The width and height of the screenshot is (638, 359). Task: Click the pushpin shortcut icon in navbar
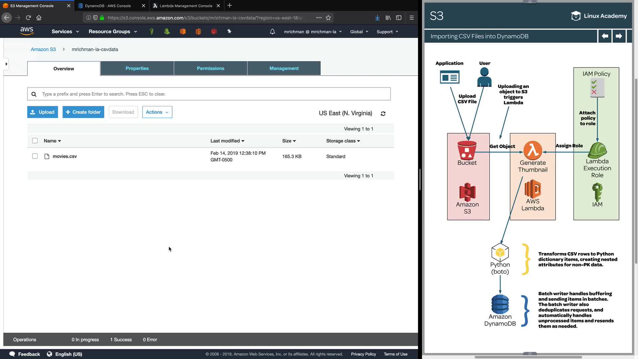(x=229, y=31)
